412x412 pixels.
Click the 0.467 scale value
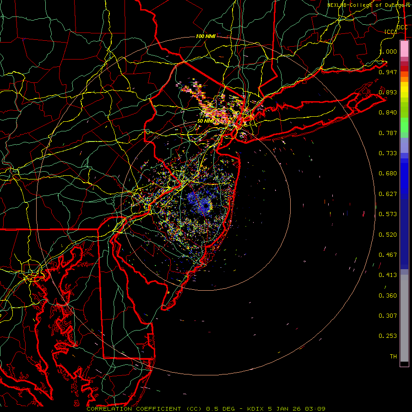click(x=388, y=255)
